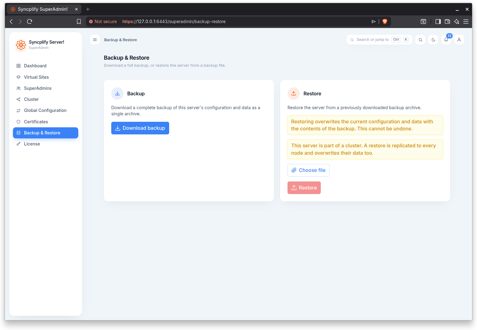Click 'Restoring overwrites the current configuration' warning
The width and height of the screenshot is (477, 330).
[365, 125]
